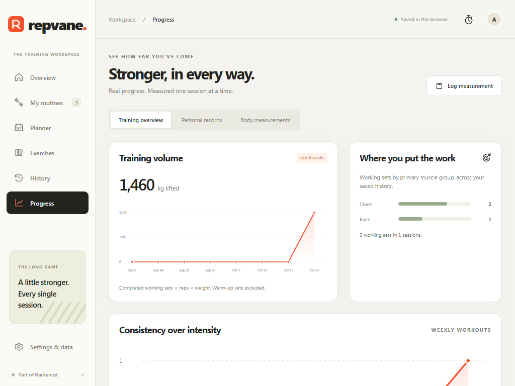
Task: Click the Log measurement button
Action: (464, 86)
